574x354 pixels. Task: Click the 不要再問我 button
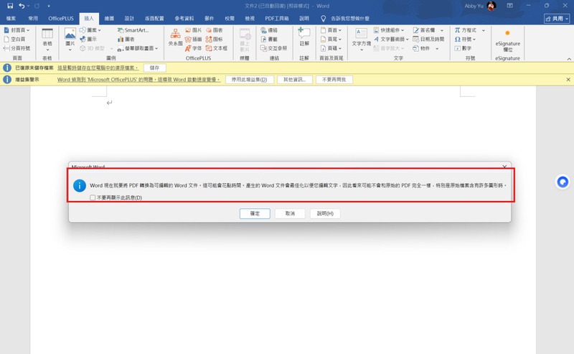[x=334, y=80]
